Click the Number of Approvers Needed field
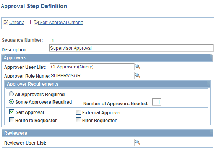216x150 pixels. point(156,102)
